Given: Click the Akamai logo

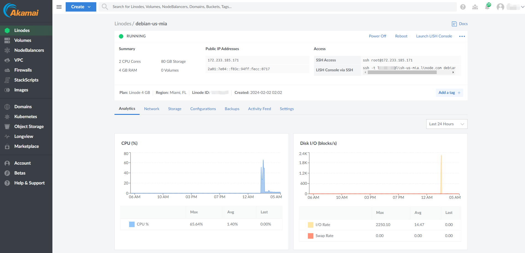Looking at the screenshot, I should [x=21, y=10].
